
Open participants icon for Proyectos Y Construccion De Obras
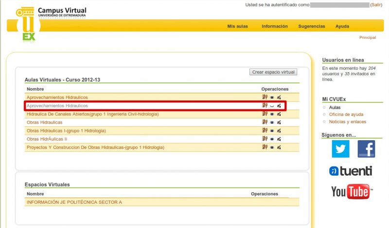[x=265, y=147]
